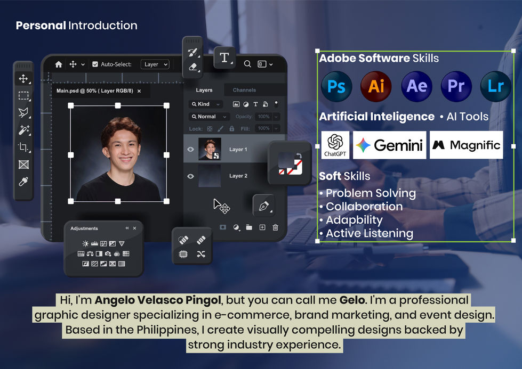Toggle the type layer filter
Viewport: 522px width, 369px height.
pyautogui.click(x=255, y=104)
